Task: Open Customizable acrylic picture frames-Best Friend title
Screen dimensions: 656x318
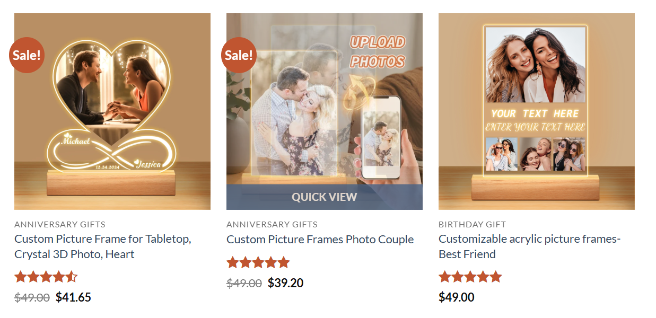Action: 529,246
